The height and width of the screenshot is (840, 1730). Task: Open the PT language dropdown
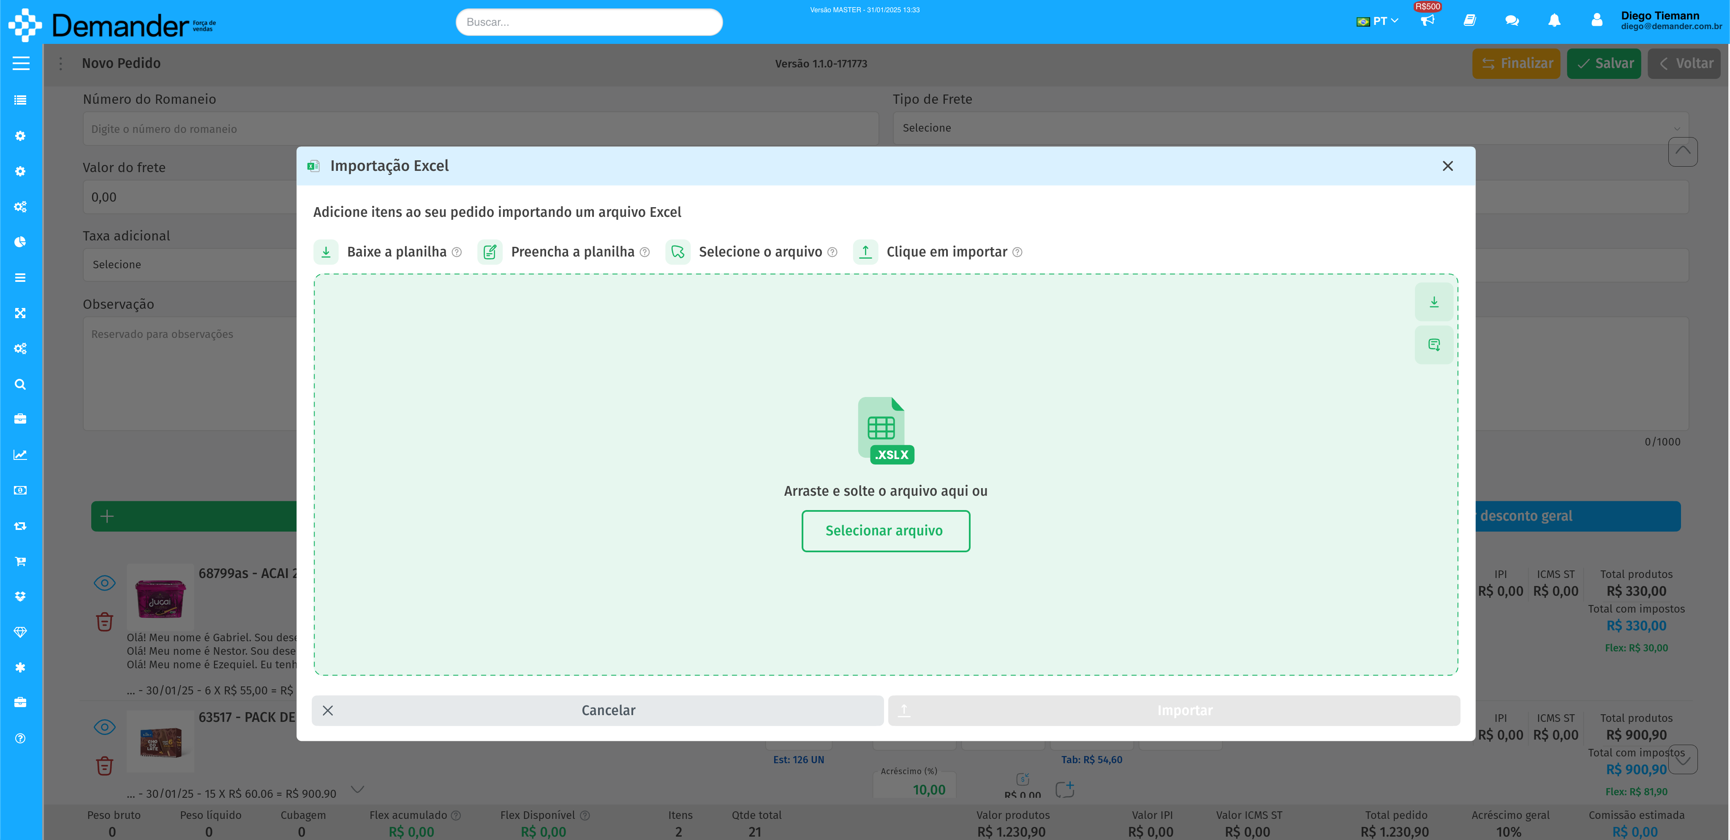point(1377,21)
